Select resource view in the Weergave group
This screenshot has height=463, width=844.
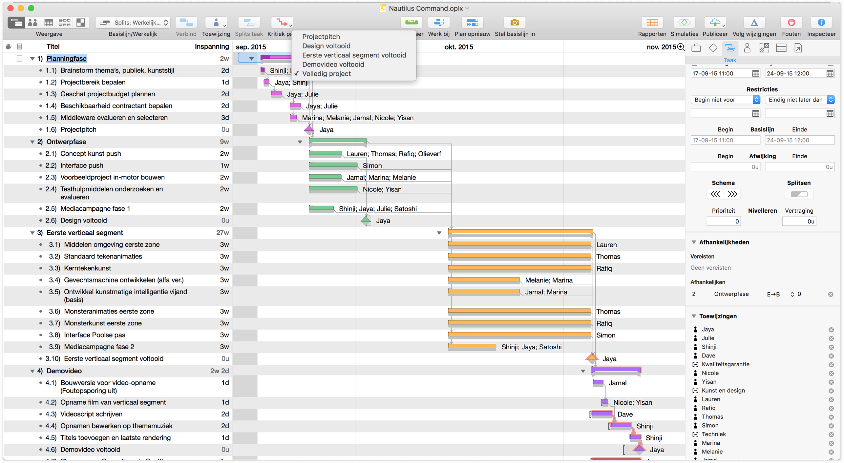[33, 22]
